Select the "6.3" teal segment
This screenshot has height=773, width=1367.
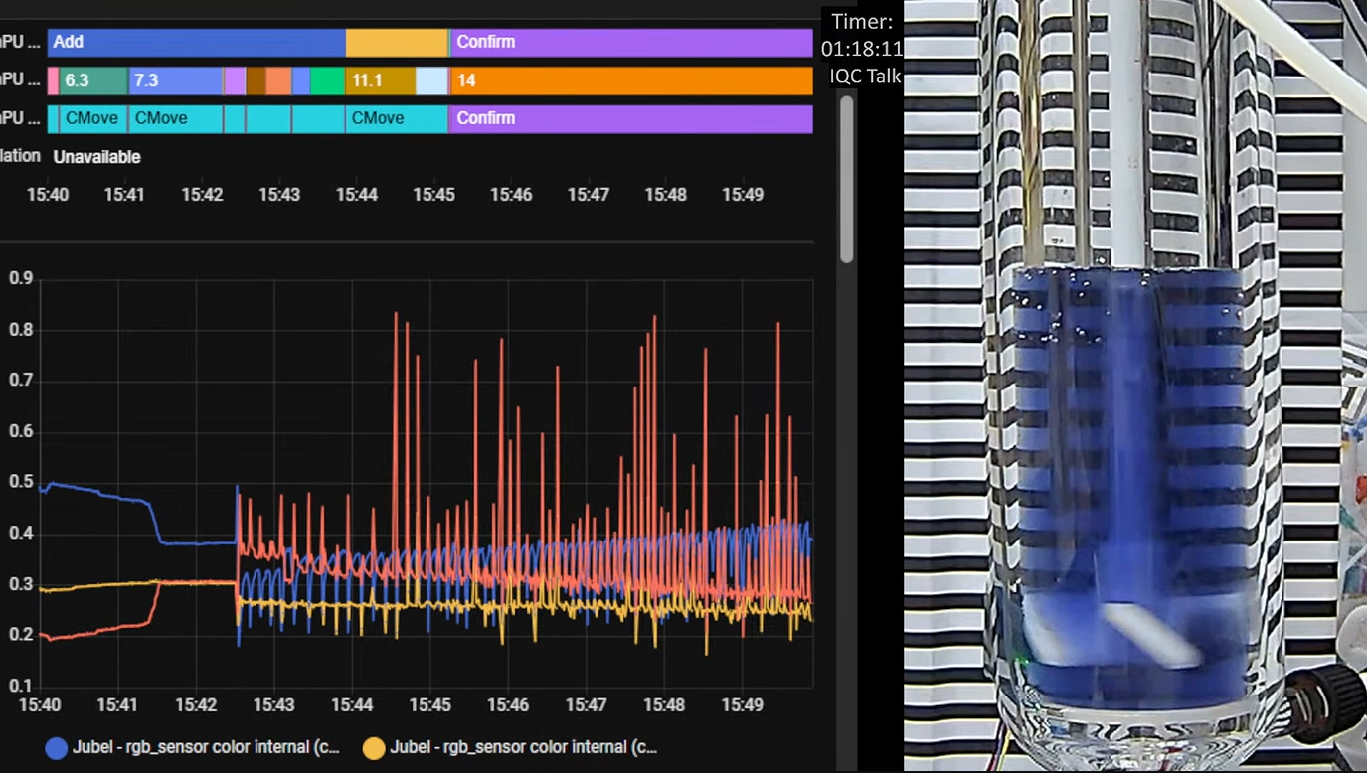click(93, 80)
